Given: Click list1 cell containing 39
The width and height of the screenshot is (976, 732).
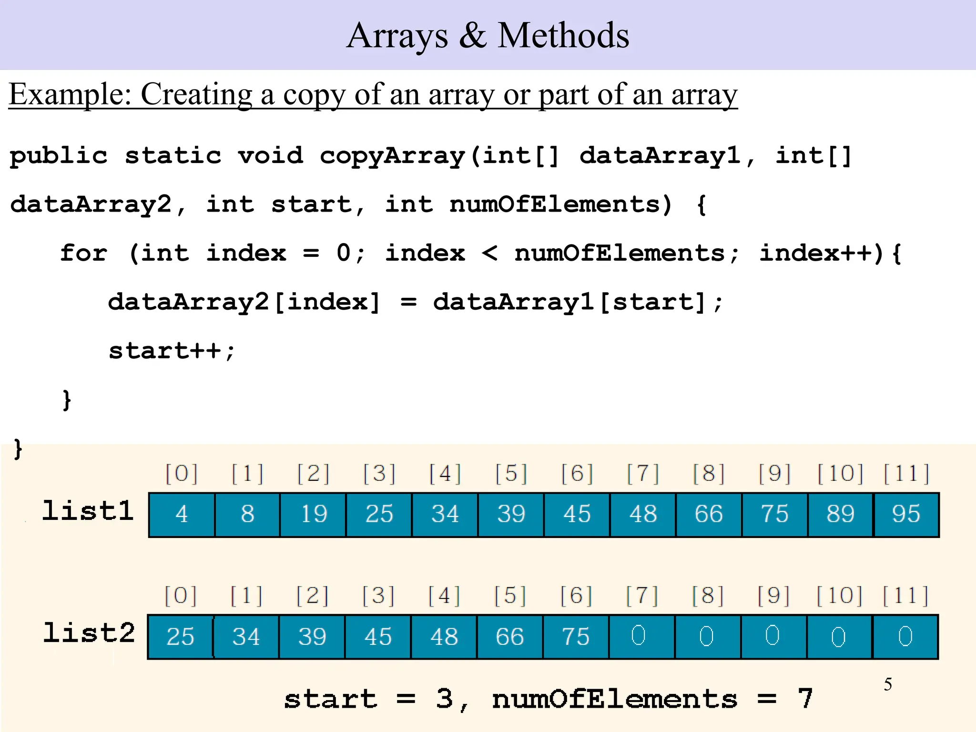Looking at the screenshot, I should [x=511, y=515].
